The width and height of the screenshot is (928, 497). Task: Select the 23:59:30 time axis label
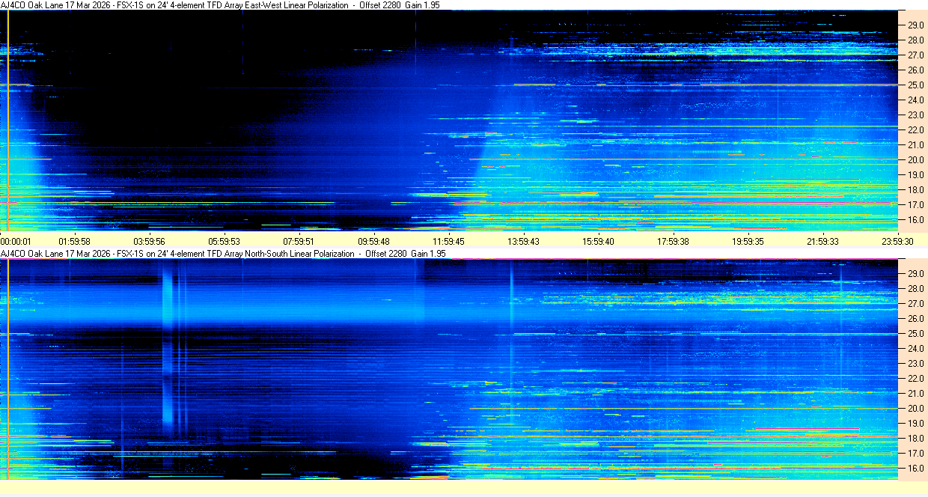[x=897, y=241]
